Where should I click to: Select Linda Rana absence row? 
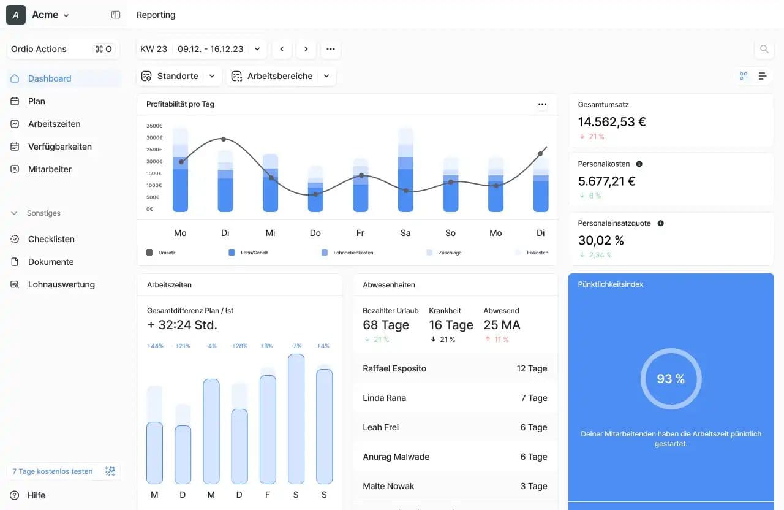point(455,398)
